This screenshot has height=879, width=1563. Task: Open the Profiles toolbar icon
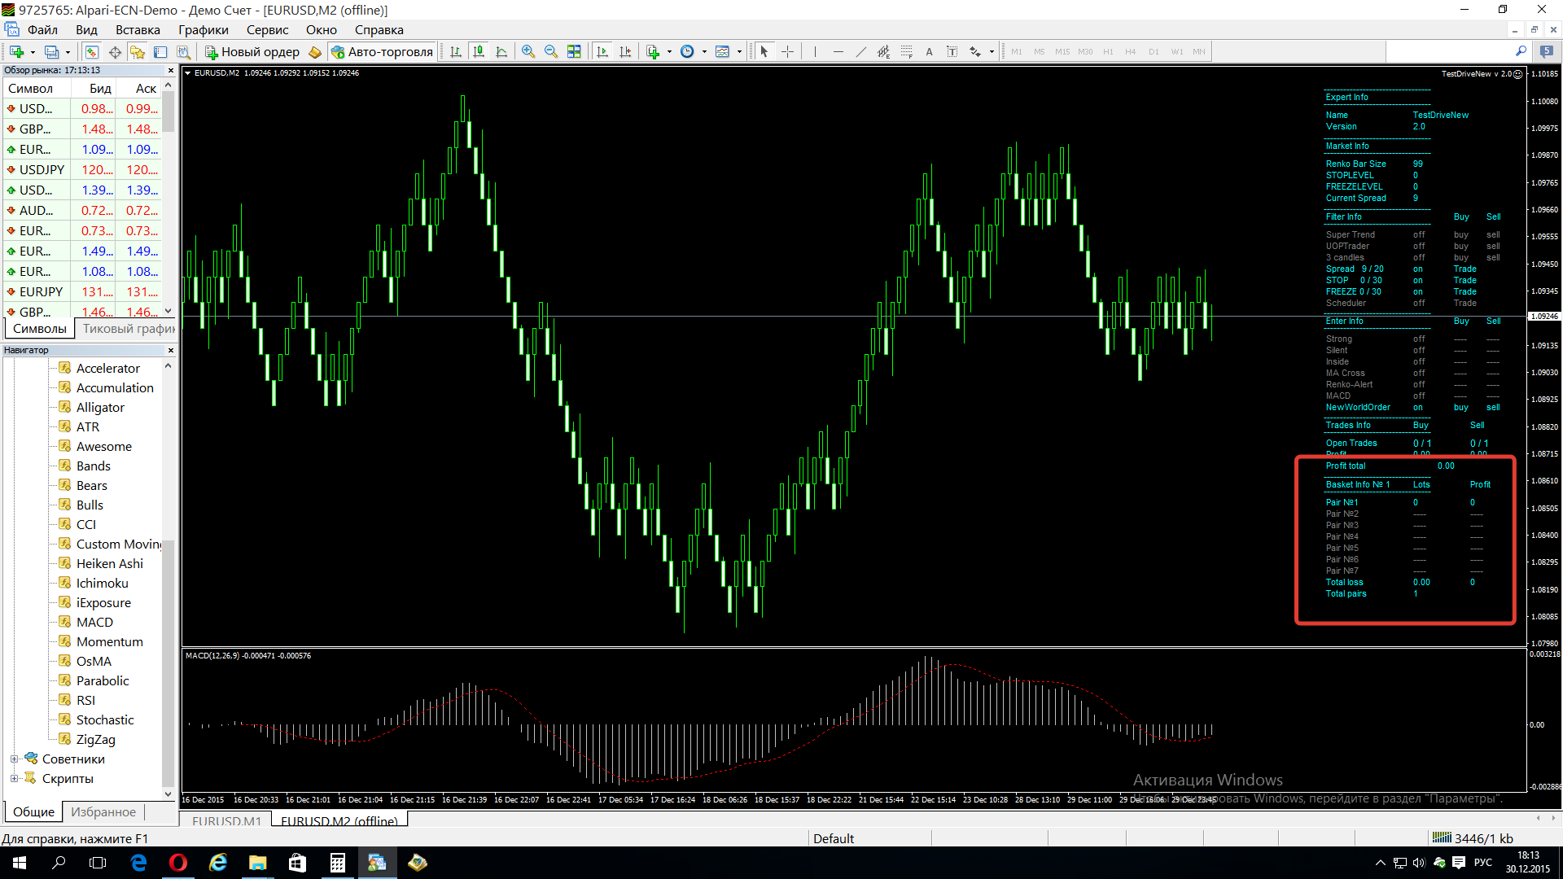click(x=52, y=51)
